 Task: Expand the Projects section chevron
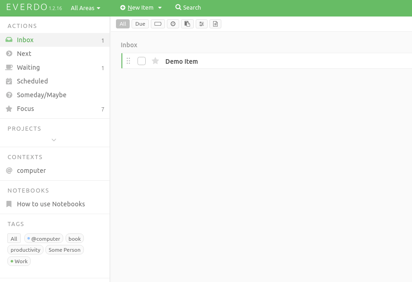coord(54,139)
